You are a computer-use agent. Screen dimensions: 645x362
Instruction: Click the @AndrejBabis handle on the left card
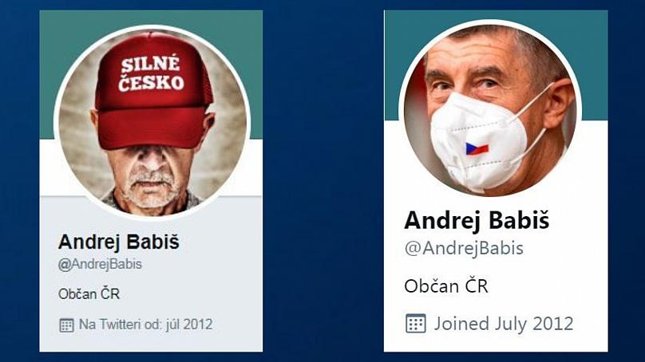coord(100,264)
